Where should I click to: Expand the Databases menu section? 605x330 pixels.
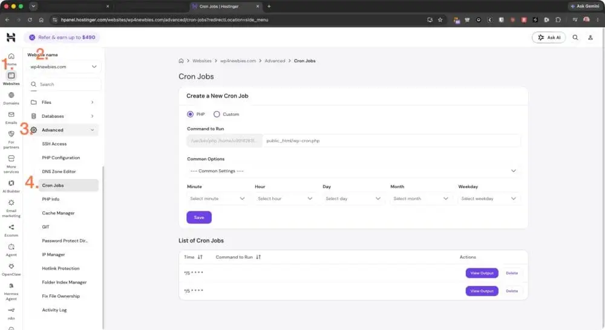63,116
